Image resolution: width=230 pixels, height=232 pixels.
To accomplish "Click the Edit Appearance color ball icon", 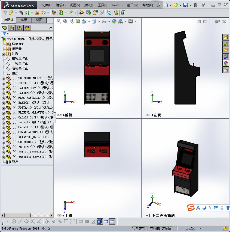I will coord(114,22).
